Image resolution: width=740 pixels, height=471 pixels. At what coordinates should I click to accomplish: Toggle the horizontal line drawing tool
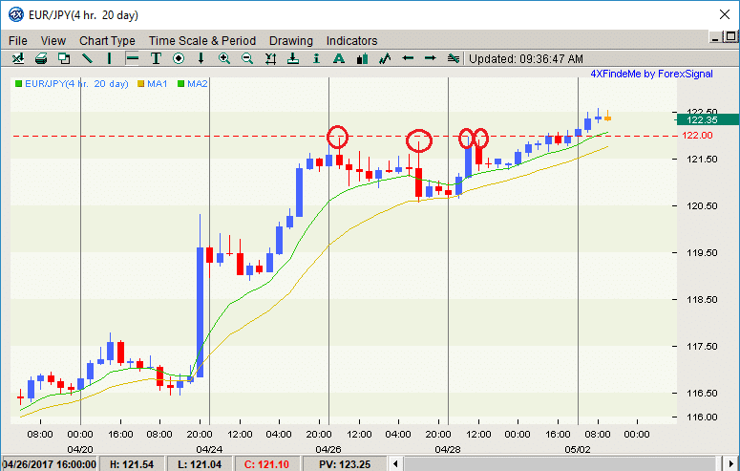(133, 58)
